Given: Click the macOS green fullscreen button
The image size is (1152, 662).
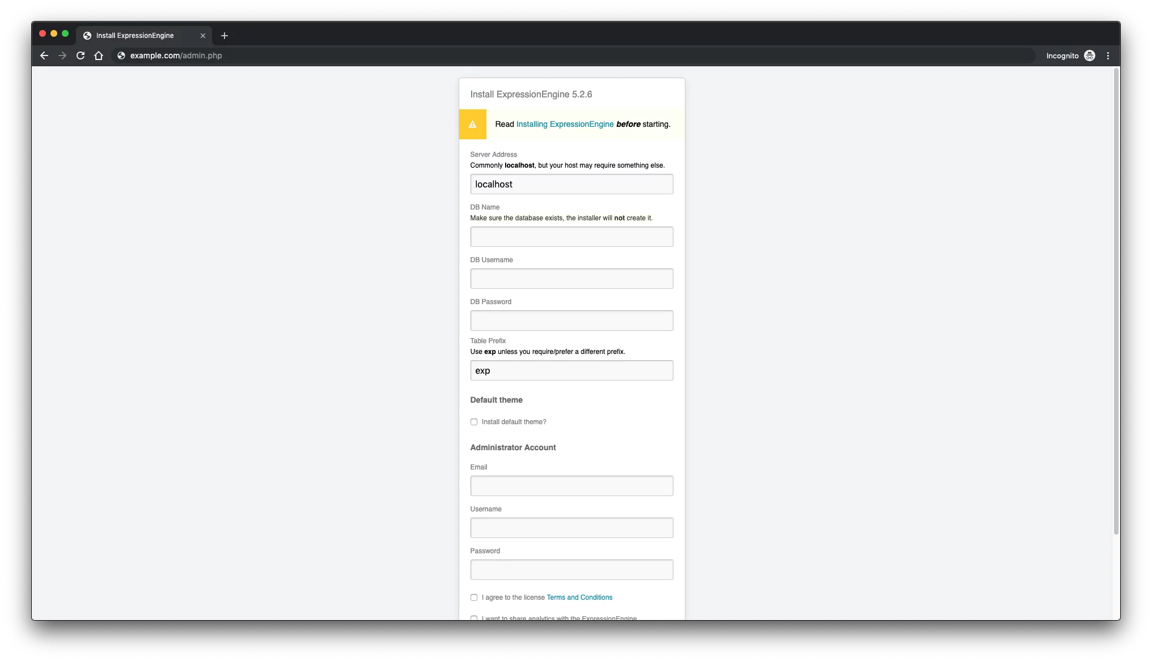Looking at the screenshot, I should pyautogui.click(x=65, y=34).
